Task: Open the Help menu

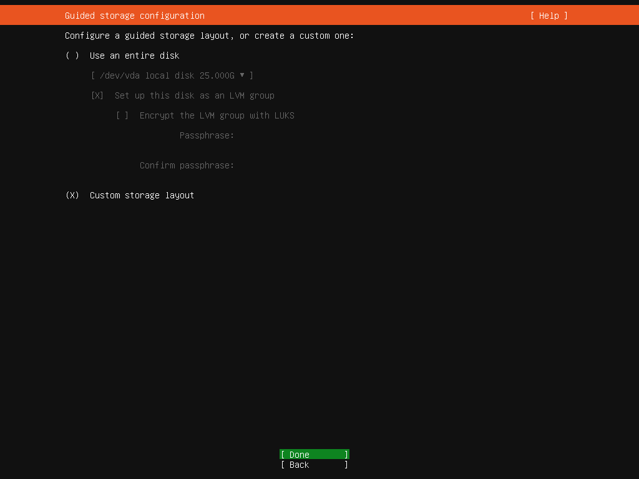Action: (549, 16)
